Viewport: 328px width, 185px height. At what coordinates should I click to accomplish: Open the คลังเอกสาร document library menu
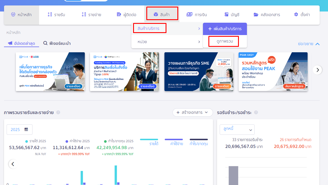coord(267,15)
